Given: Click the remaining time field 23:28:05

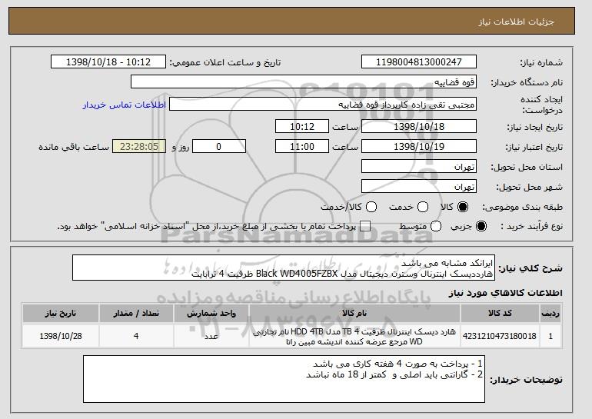Looking at the screenshot, I should point(139,147).
